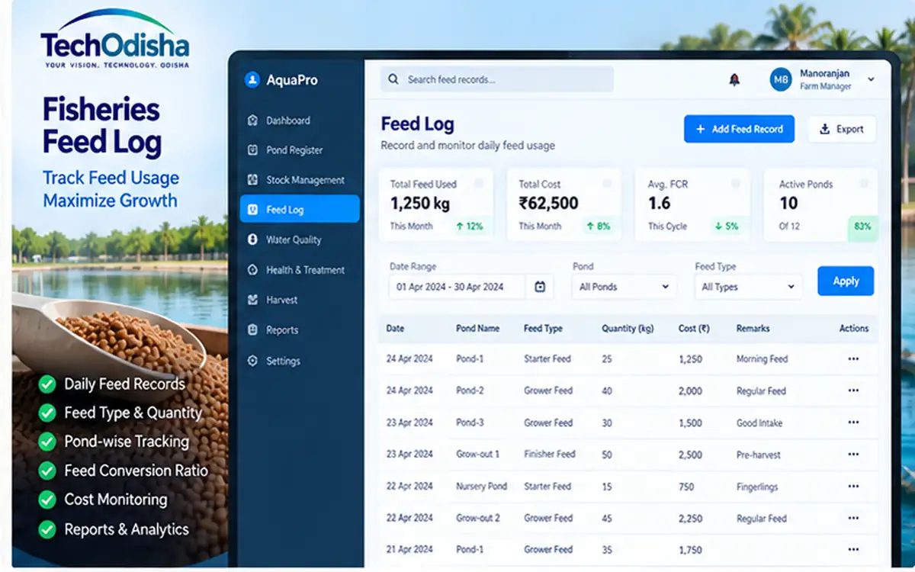Click Add Feed Record button
The image size is (915, 572).
pos(739,129)
